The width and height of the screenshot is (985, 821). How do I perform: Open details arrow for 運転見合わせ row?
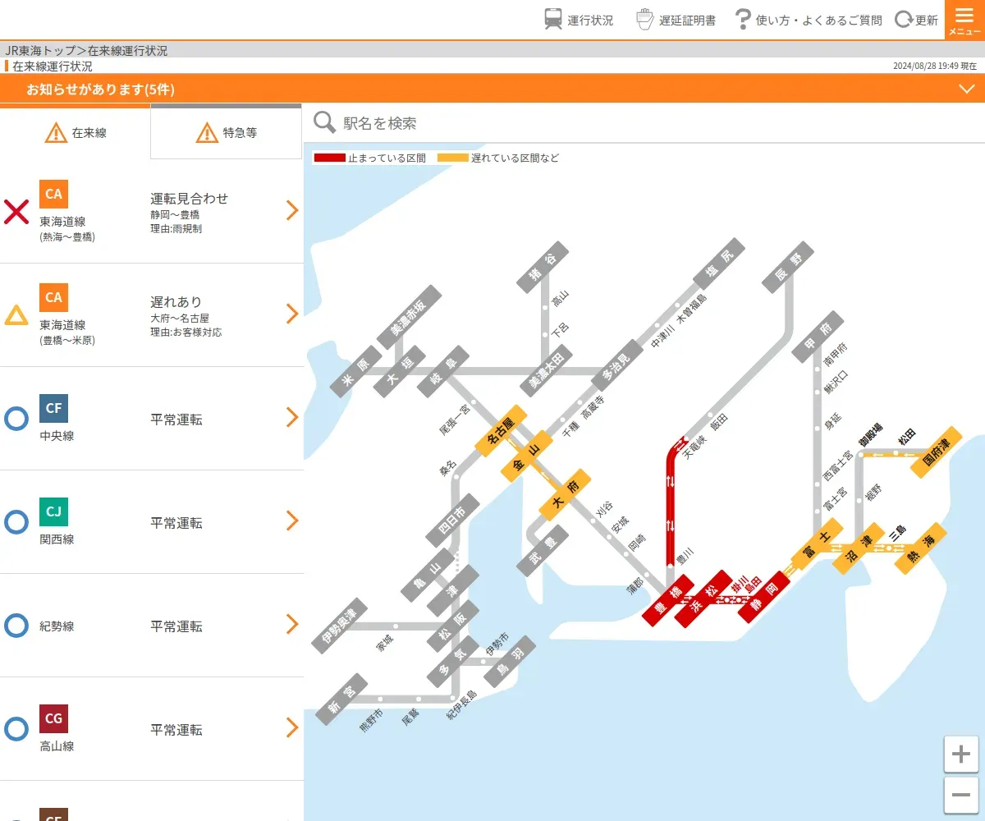coord(291,211)
